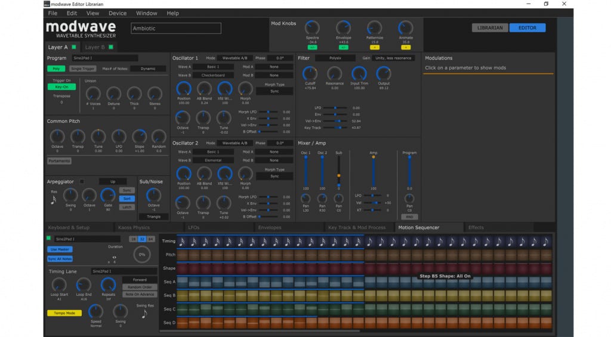Click the LIBRARIAN button
The image size is (611, 337).
point(490,27)
